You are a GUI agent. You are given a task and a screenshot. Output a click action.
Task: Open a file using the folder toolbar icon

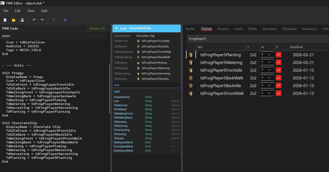pyautogui.click(x=13, y=20)
